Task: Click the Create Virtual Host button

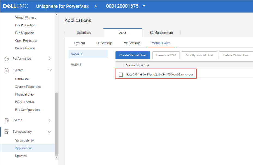Action: (x=133, y=55)
